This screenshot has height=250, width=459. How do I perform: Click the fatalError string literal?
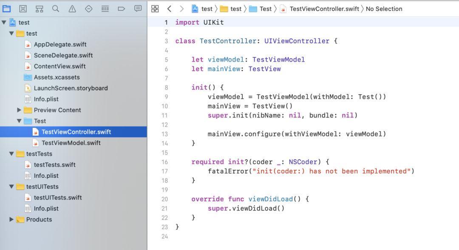pyautogui.click(x=331, y=171)
